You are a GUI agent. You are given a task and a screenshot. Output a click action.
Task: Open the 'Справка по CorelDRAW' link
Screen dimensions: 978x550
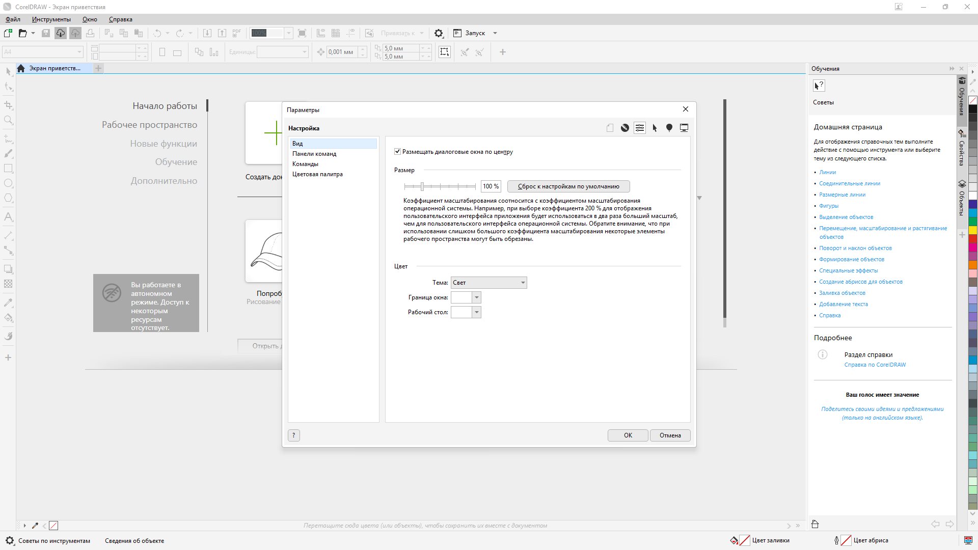875,365
